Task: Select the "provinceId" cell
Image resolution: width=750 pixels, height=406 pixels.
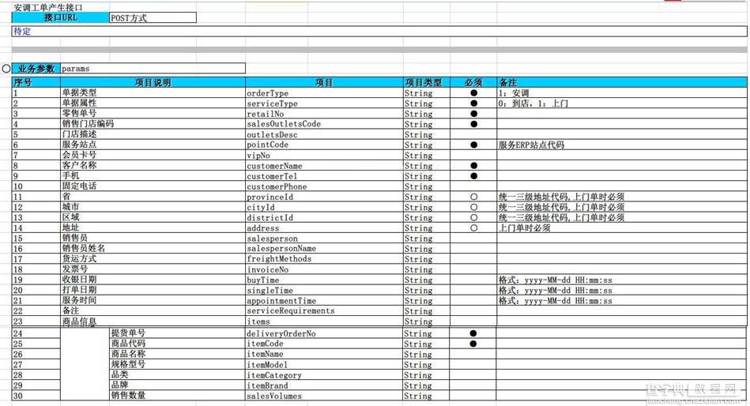Action: tap(324, 197)
